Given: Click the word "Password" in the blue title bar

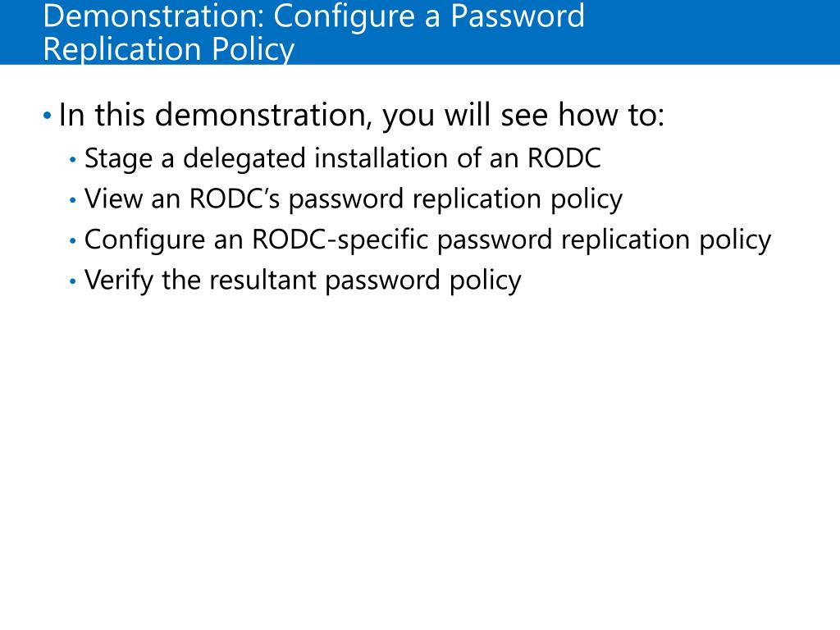Looking at the screenshot, I should click(518, 16).
